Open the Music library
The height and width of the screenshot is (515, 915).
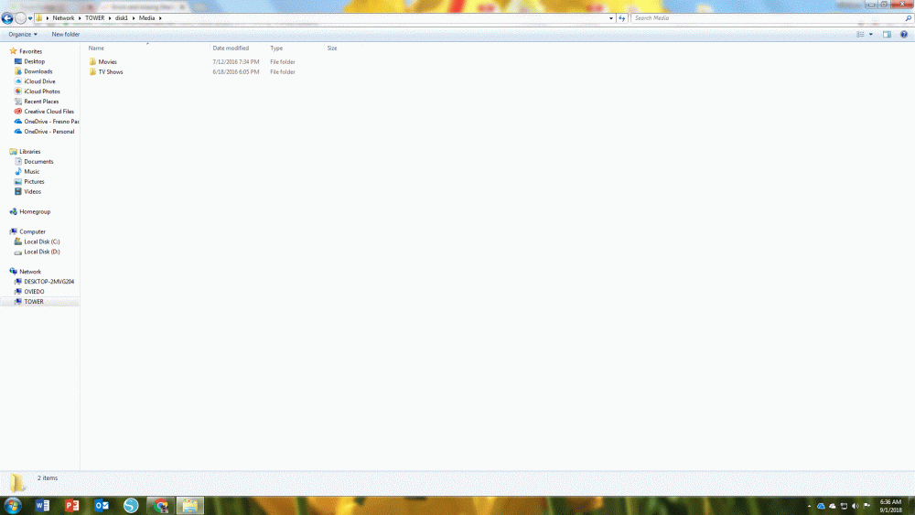point(31,171)
